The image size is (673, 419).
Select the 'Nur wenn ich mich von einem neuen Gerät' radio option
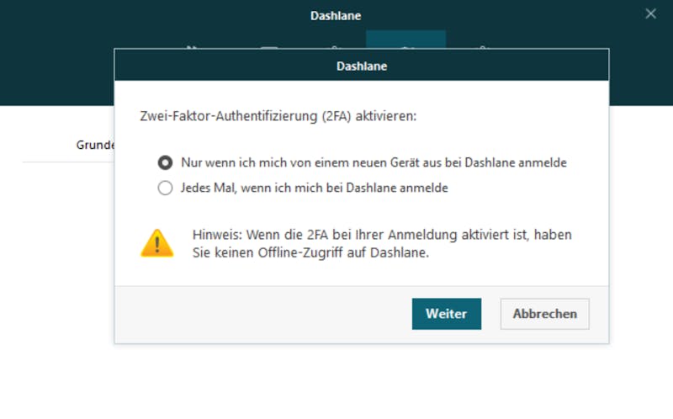tap(165, 162)
